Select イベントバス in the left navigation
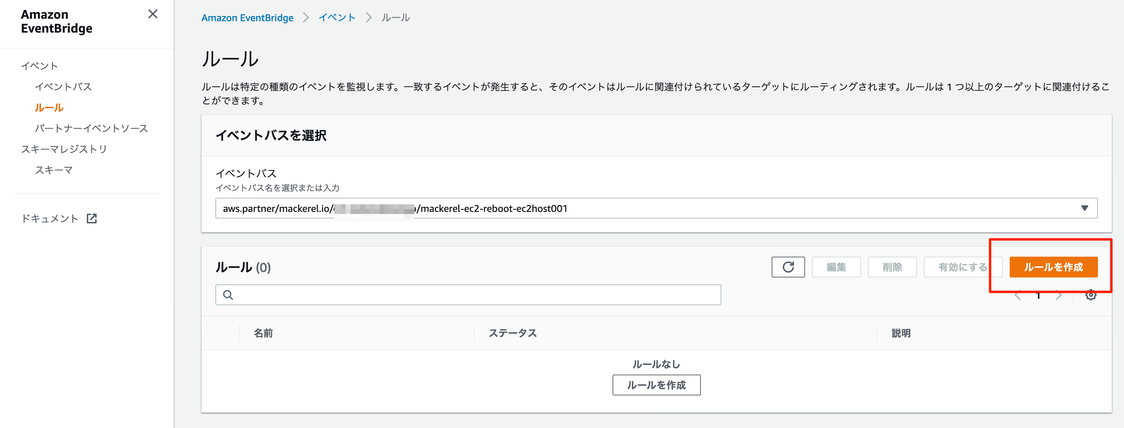The width and height of the screenshot is (1124, 428). click(x=63, y=87)
